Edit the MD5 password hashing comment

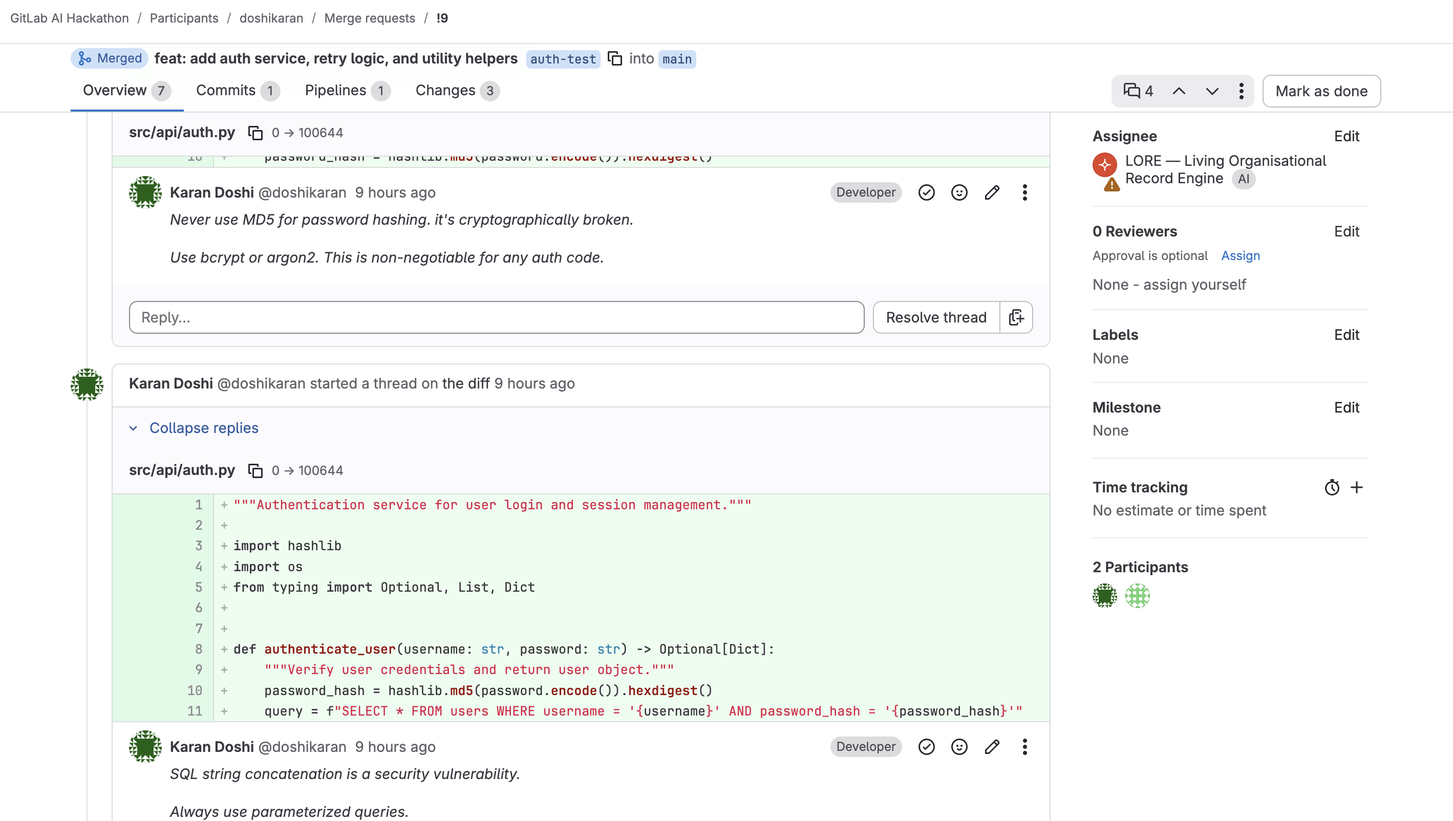pyautogui.click(x=992, y=193)
